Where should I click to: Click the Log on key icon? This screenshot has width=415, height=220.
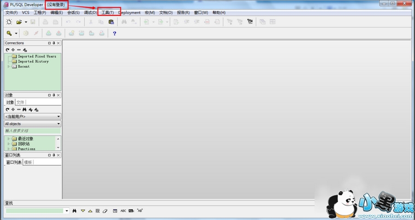(x=9, y=33)
